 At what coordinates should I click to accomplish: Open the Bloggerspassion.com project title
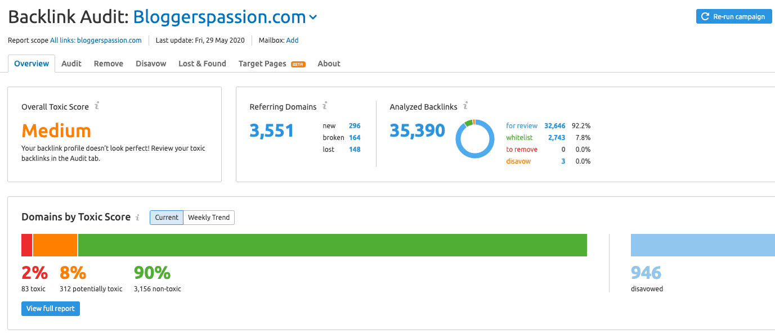tap(219, 17)
